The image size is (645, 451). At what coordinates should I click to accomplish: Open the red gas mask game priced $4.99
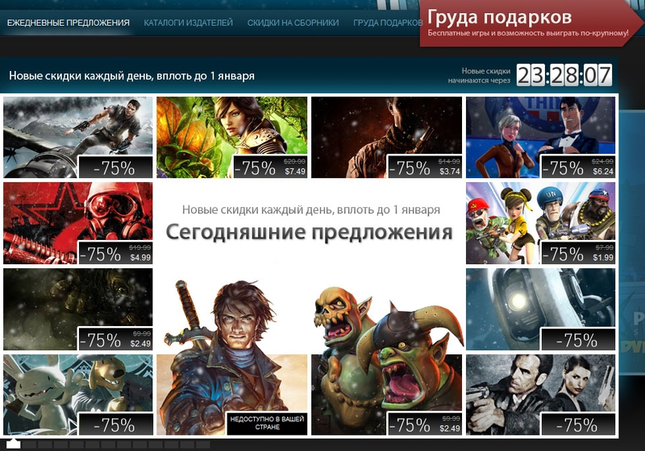[x=77, y=223]
